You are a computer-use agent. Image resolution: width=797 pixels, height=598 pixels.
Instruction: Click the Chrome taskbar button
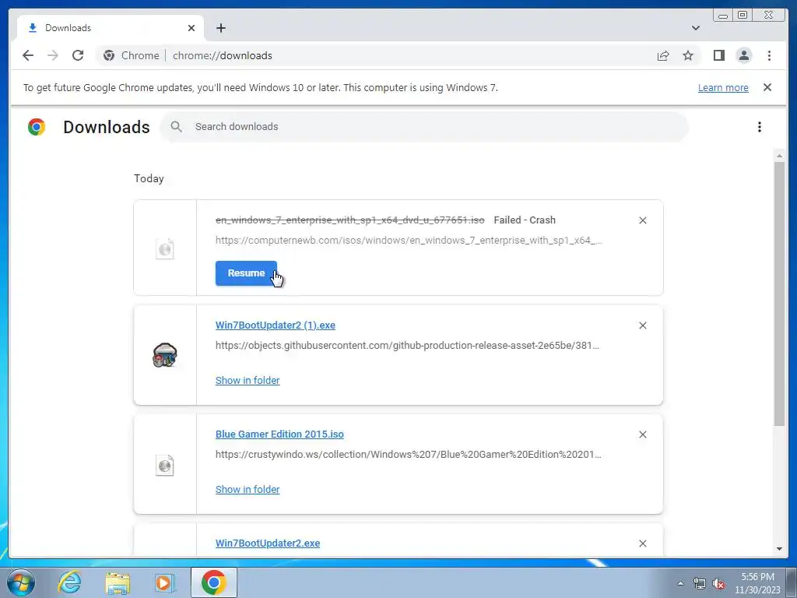click(x=213, y=582)
